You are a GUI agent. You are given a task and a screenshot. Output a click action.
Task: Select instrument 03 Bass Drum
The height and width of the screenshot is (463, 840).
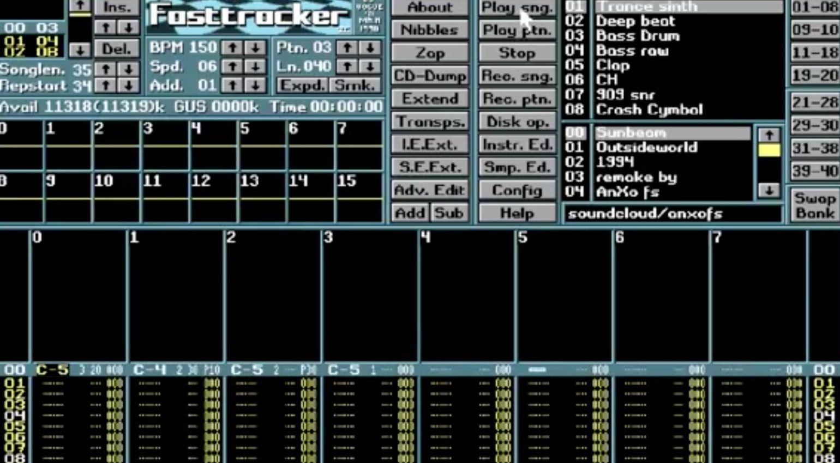click(637, 36)
